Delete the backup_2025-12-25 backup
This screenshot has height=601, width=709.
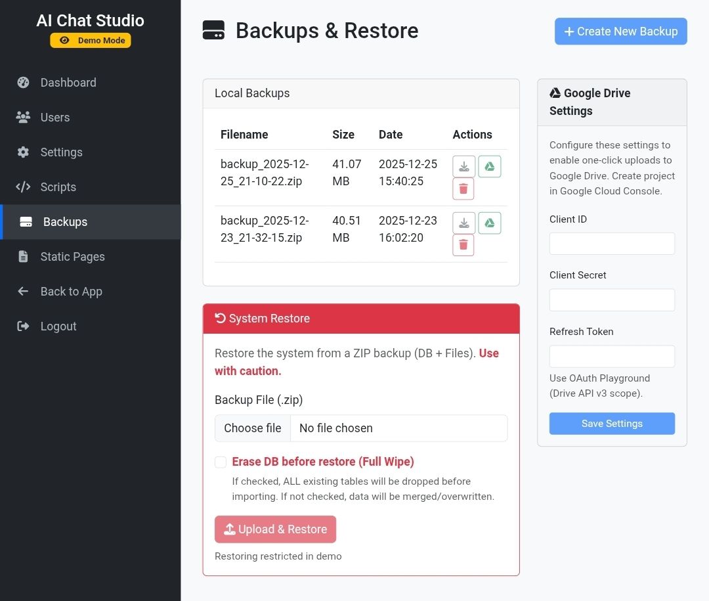[463, 189]
